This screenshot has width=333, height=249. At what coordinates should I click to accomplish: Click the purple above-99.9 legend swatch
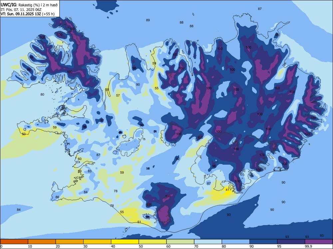pyautogui.click(x=319, y=242)
